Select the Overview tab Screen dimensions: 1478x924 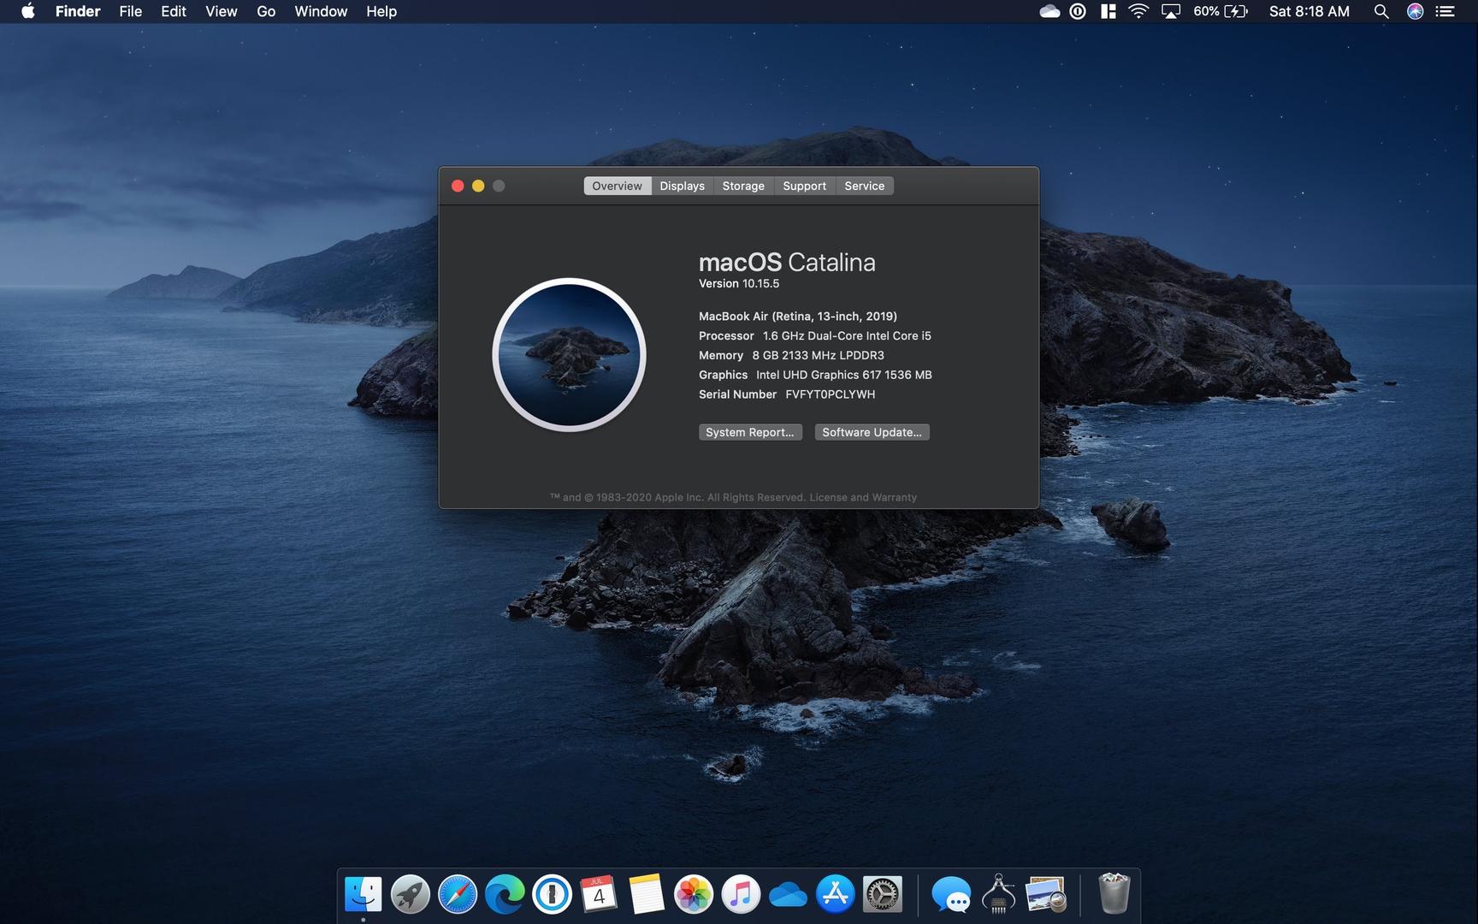[x=617, y=186]
